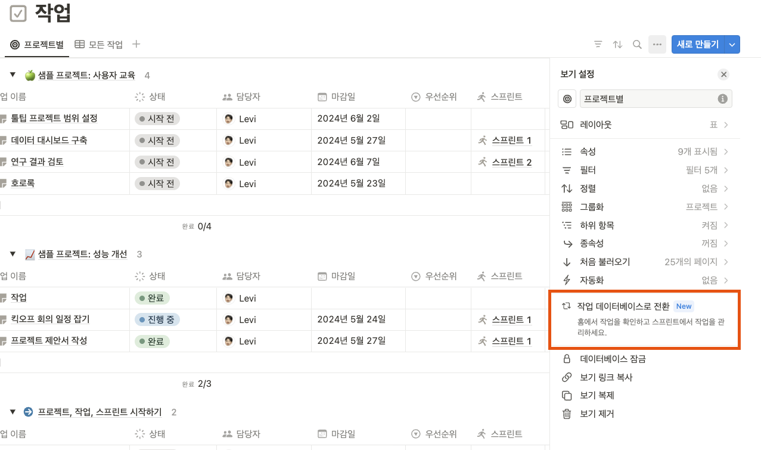This screenshot has height=450, width=761.
Task: Open the 레이아웃 setting
Action: pos(645,125)
